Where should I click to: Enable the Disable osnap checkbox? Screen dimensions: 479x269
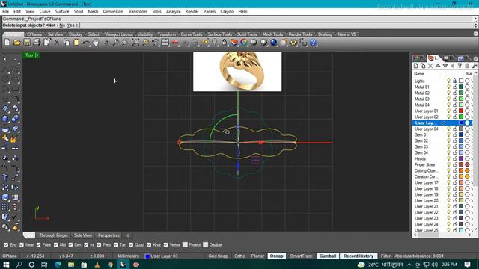pos(206,244)
